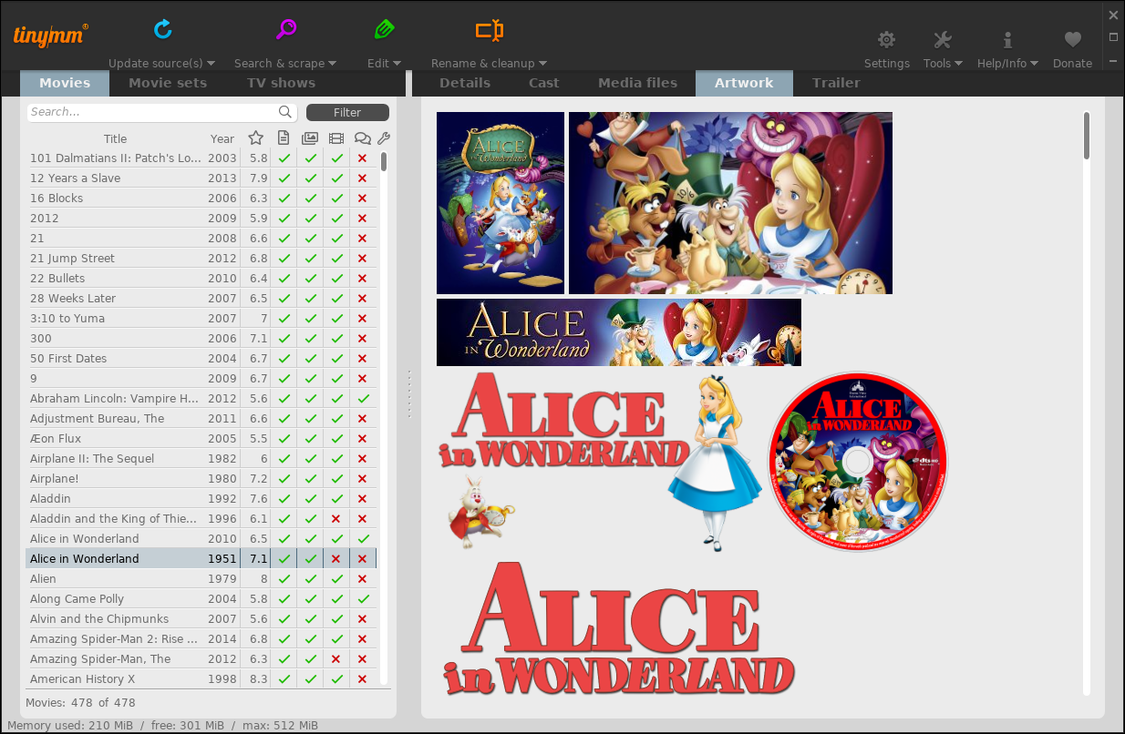
Task: Click the White Rabbit thumb image
Action: pyautogui.click(x=480, y=512)
